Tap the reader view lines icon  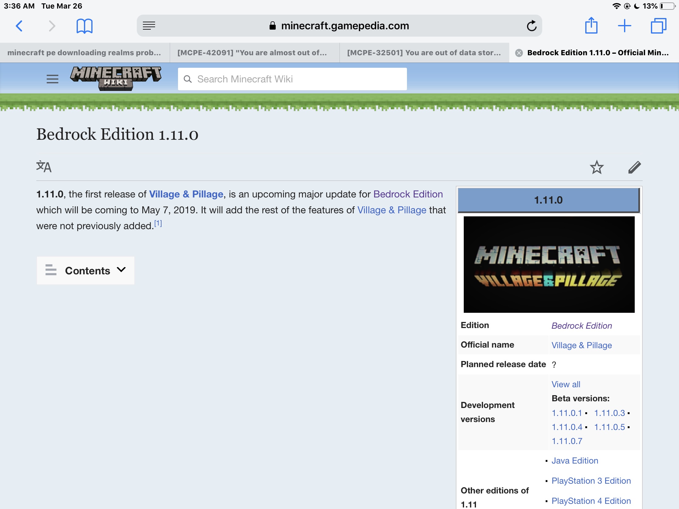[149, 26]
